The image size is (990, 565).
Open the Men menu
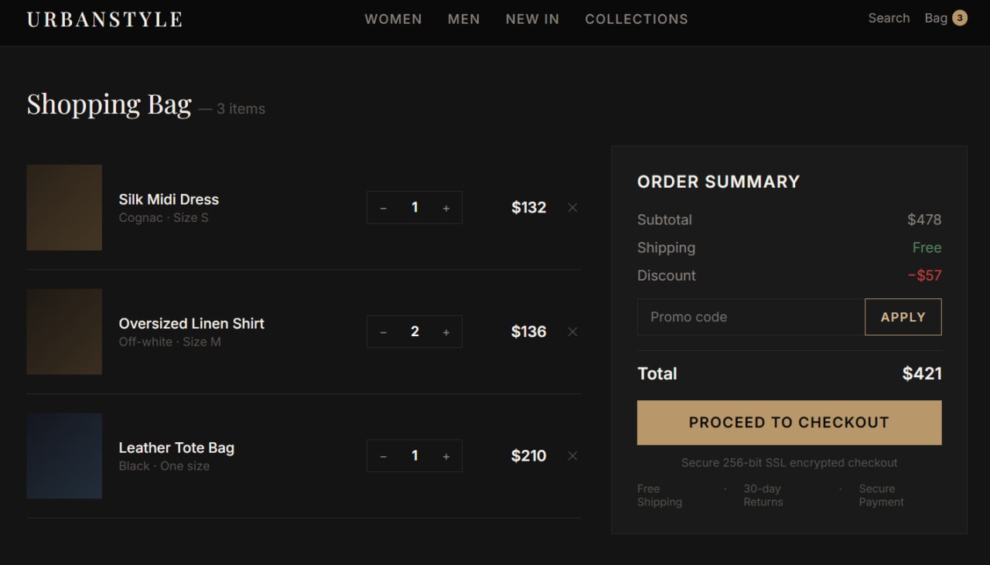[x=463, y=19]
